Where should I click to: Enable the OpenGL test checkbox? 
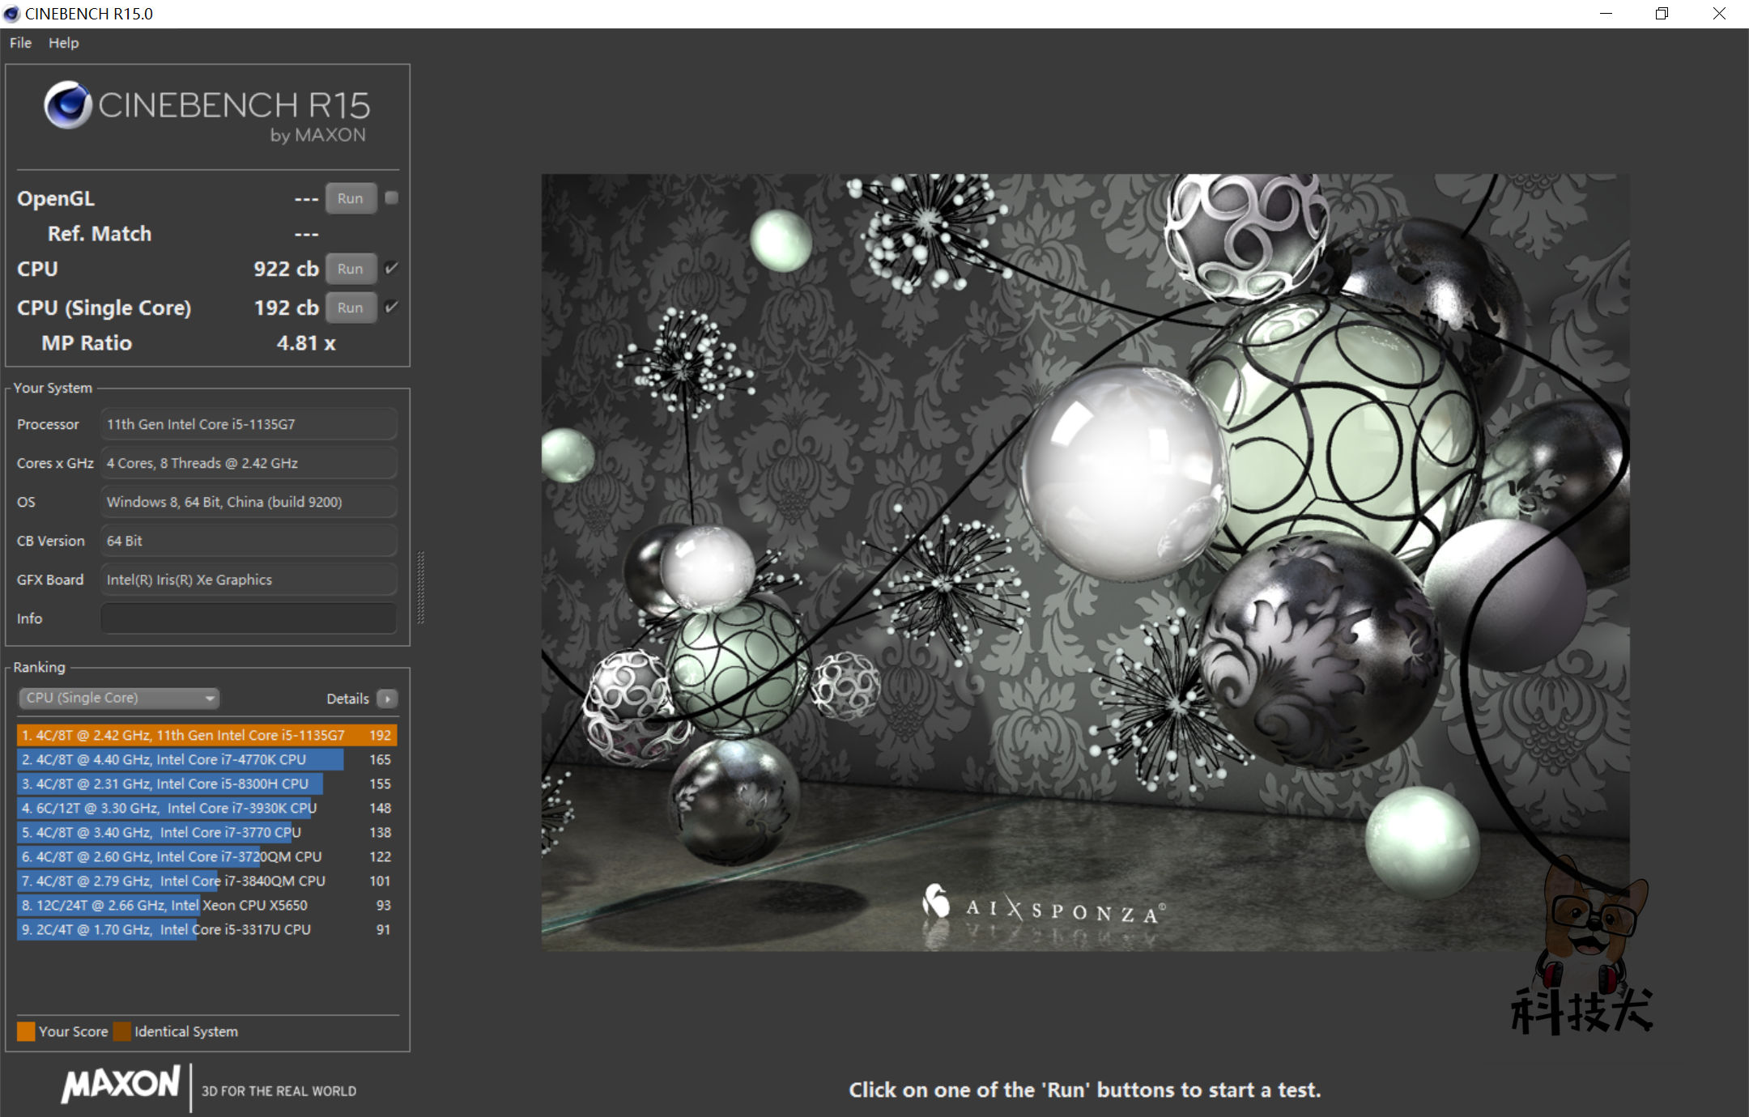click(392, 197)
